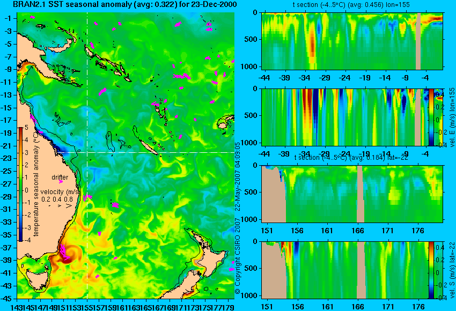Image resolution: width=456 pixels, height=311 pixels.
Task: Open the lon=155 temperature section plot
Action: [352, 41]
